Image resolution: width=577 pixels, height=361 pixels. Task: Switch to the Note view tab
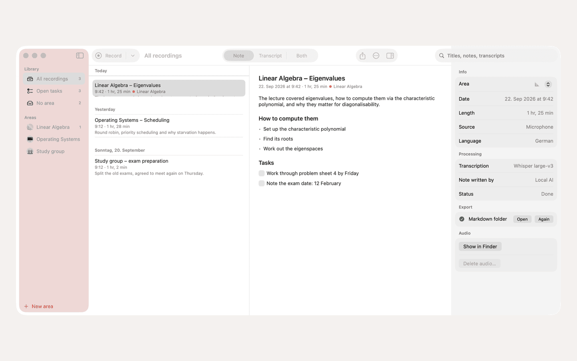tap(238, 56)
